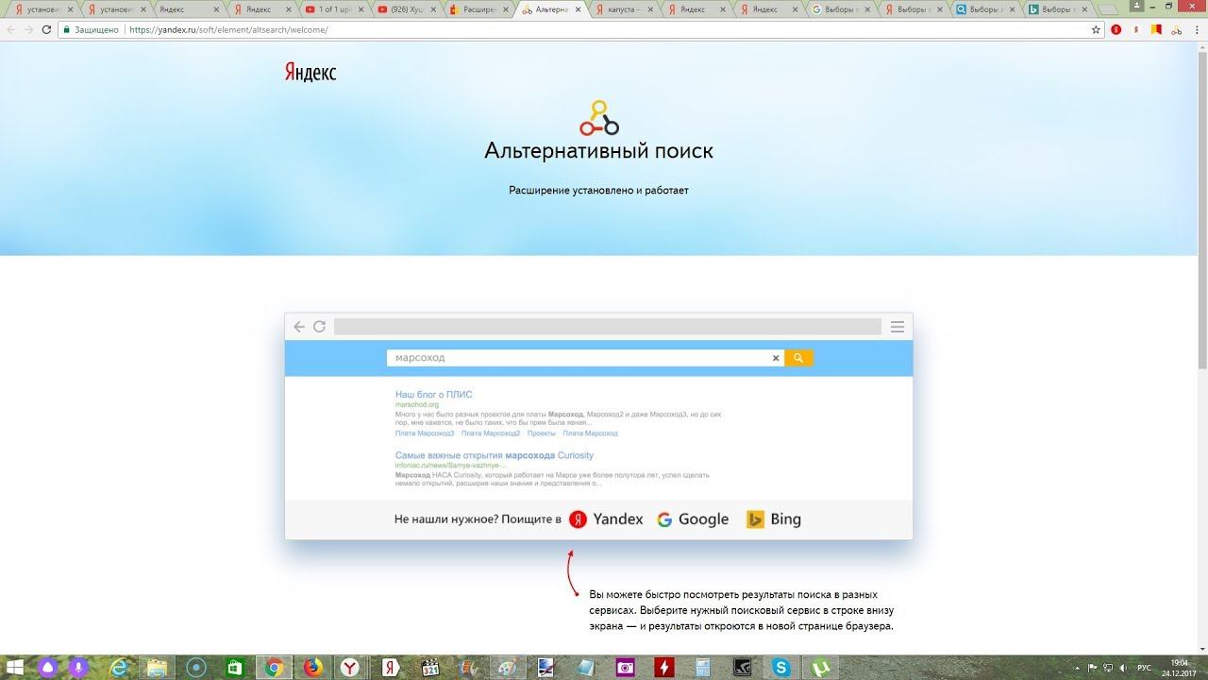Switch to the '1 of 1 upl' YouTube tab
This screenshot has height=680, width=1208.
coord(334,9)
